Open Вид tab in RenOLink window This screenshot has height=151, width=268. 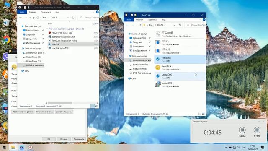(164, 20)
